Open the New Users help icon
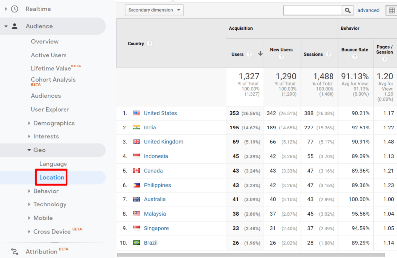The width and height of the screenshot is (397, 258). (281, 57)
